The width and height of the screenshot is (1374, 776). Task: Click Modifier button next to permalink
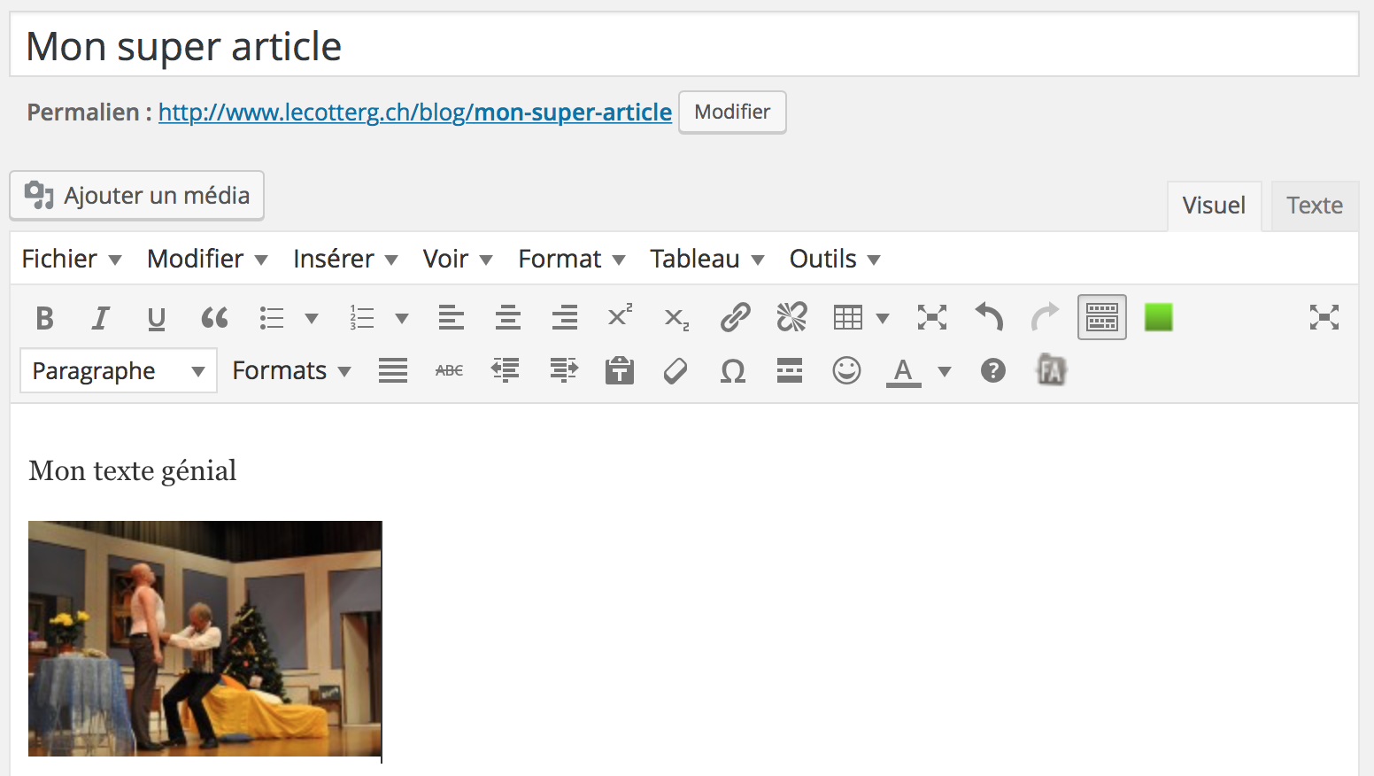(732, 113)
